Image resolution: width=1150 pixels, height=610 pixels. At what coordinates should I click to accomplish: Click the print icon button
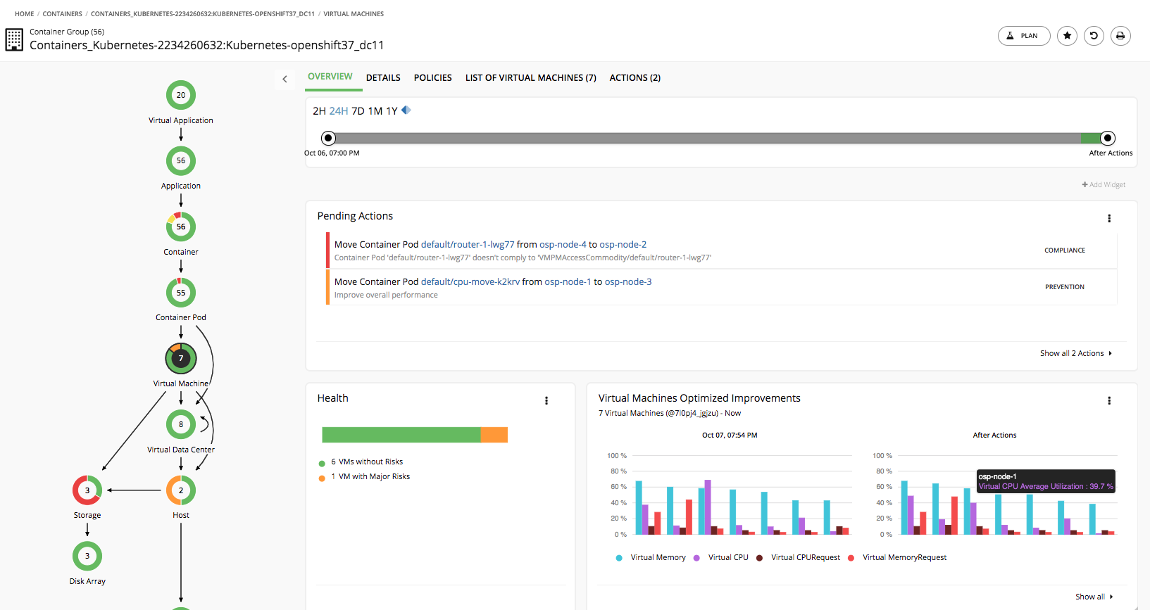click(x=1120, y=35)
